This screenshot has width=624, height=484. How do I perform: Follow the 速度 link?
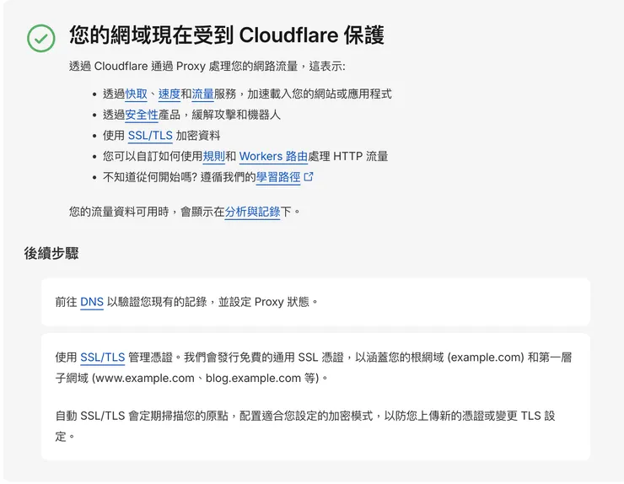click(169, 94)
